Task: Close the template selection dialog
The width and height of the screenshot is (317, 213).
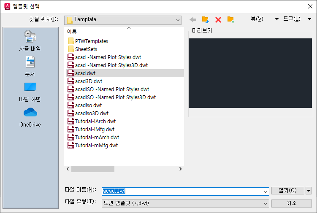Action: [x=310, y=6]
